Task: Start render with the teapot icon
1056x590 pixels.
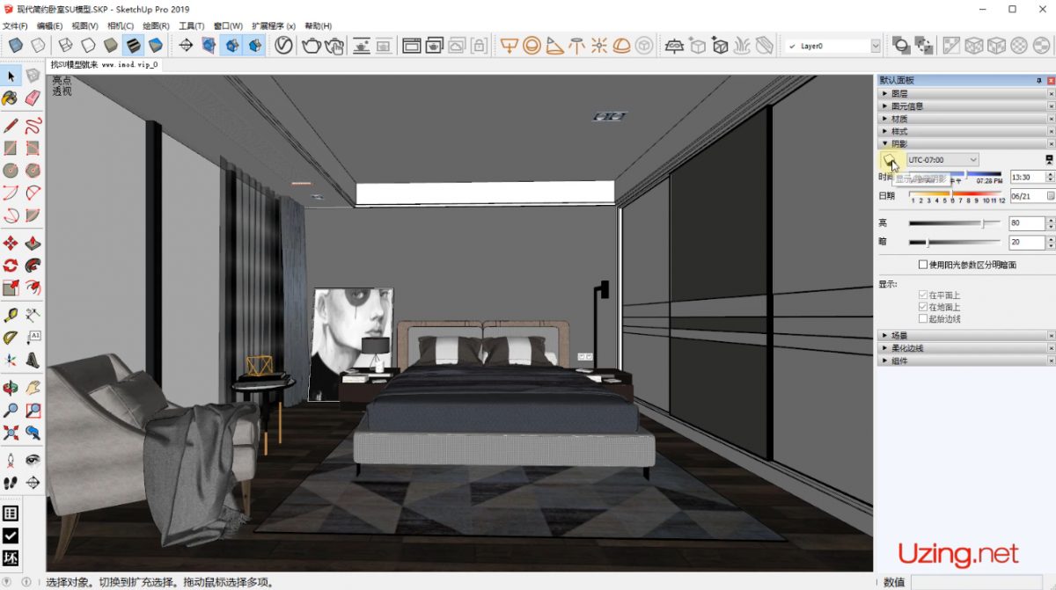Action: [311, 46]
